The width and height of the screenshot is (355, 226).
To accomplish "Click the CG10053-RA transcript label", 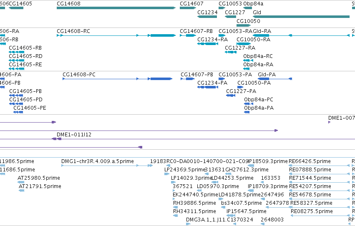I will (235, 31).
